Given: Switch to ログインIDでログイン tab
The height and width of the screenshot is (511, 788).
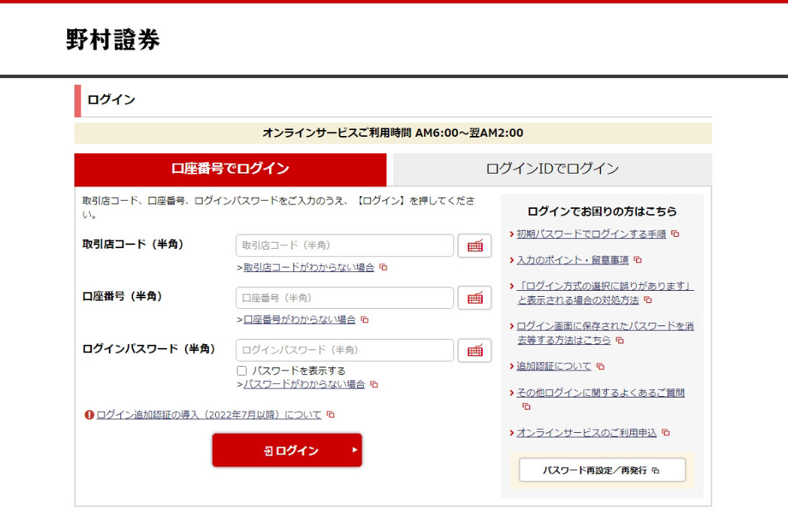Looking at the screenshot, I should pos(553,169).
